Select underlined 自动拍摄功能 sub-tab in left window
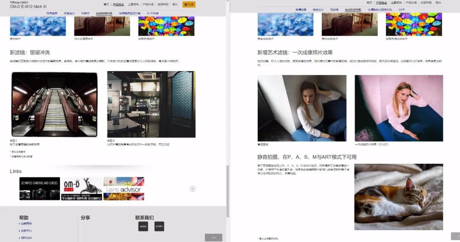Image resolution: width=460 pixels, height=242 pixels. pyautogui.click(x=104, y=13)
